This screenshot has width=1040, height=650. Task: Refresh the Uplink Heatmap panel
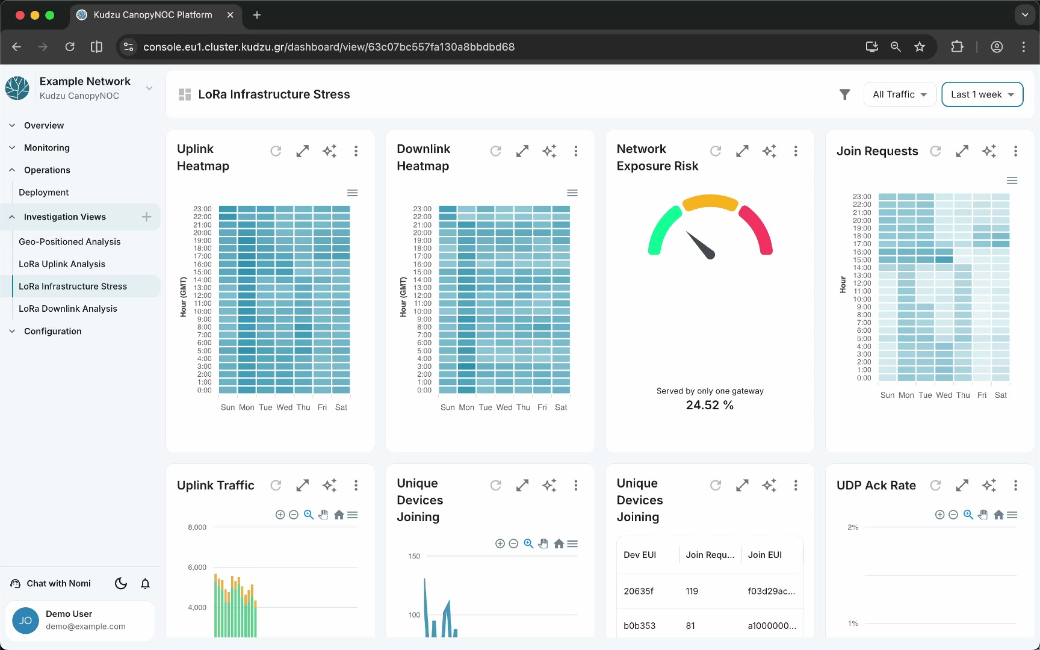pos(276,151)
